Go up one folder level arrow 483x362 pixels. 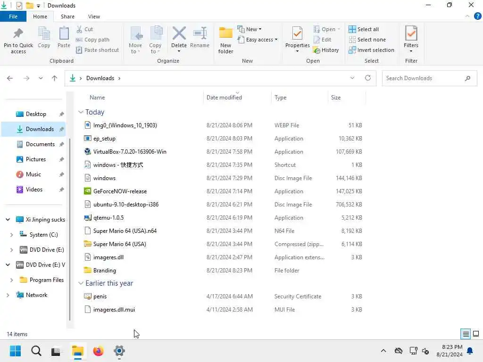[55, 78]
